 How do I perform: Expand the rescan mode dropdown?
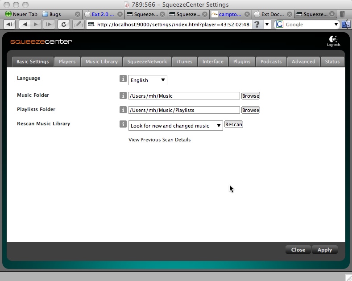click(175, 126)
